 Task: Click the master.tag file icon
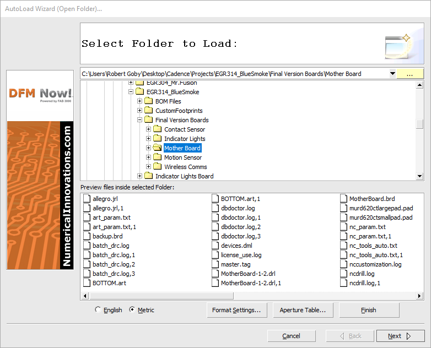(x=215, y=264)
